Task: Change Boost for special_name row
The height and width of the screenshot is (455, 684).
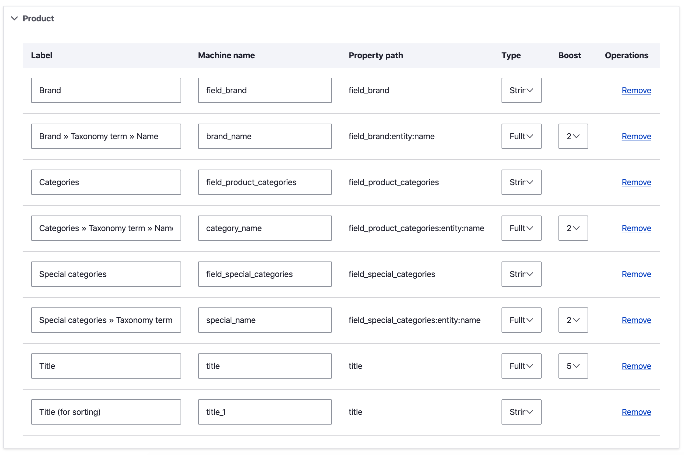Action: click(573, 320)
